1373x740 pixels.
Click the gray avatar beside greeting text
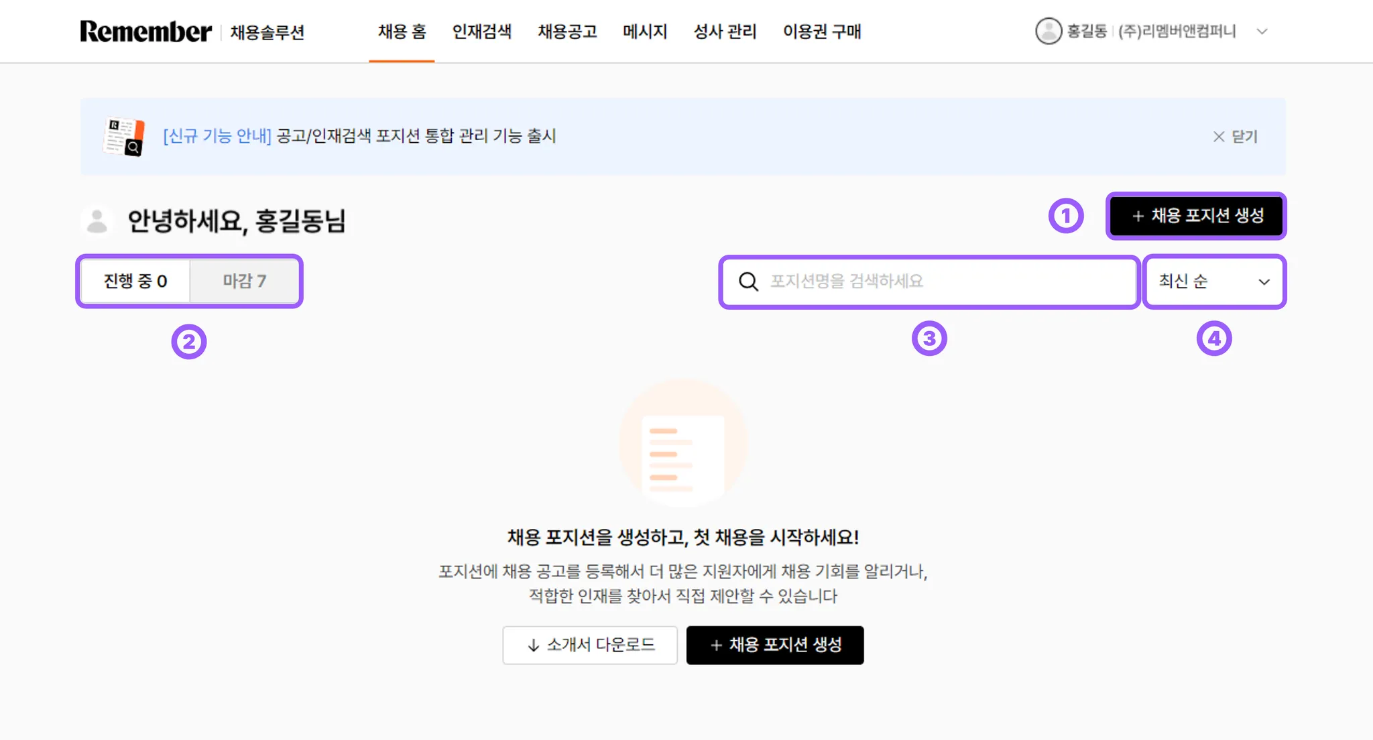[97, 221]
